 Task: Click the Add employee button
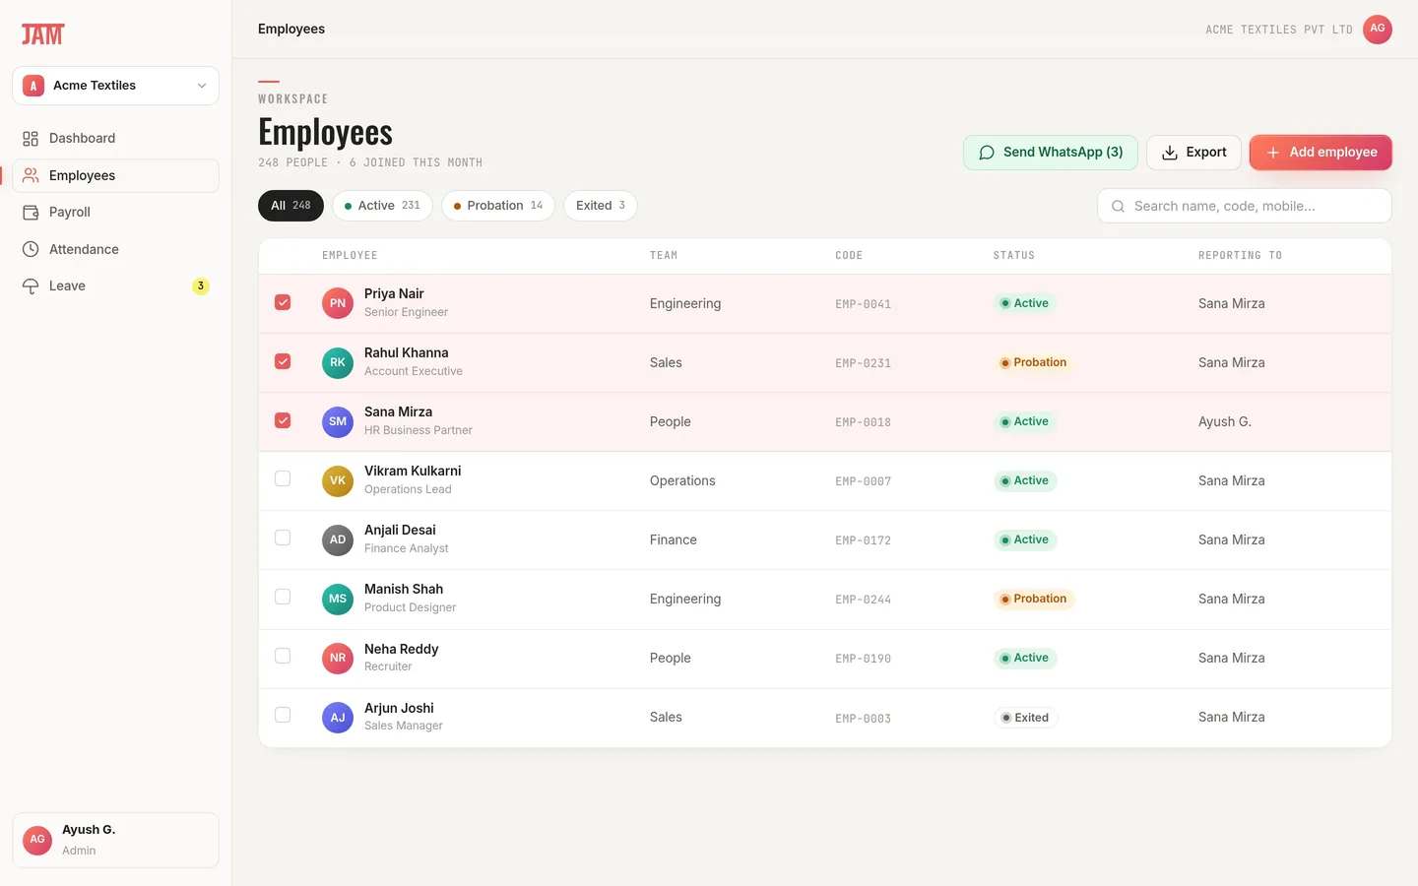(1321, 153)
